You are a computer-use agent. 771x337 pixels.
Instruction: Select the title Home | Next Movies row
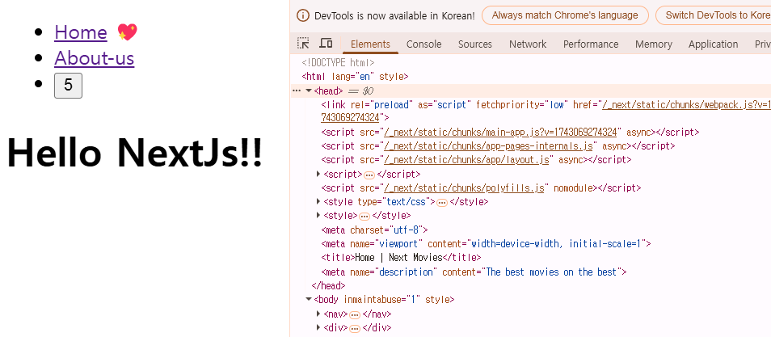coord(401,257)
